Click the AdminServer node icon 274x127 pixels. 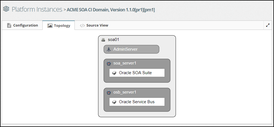coord(109,50)
